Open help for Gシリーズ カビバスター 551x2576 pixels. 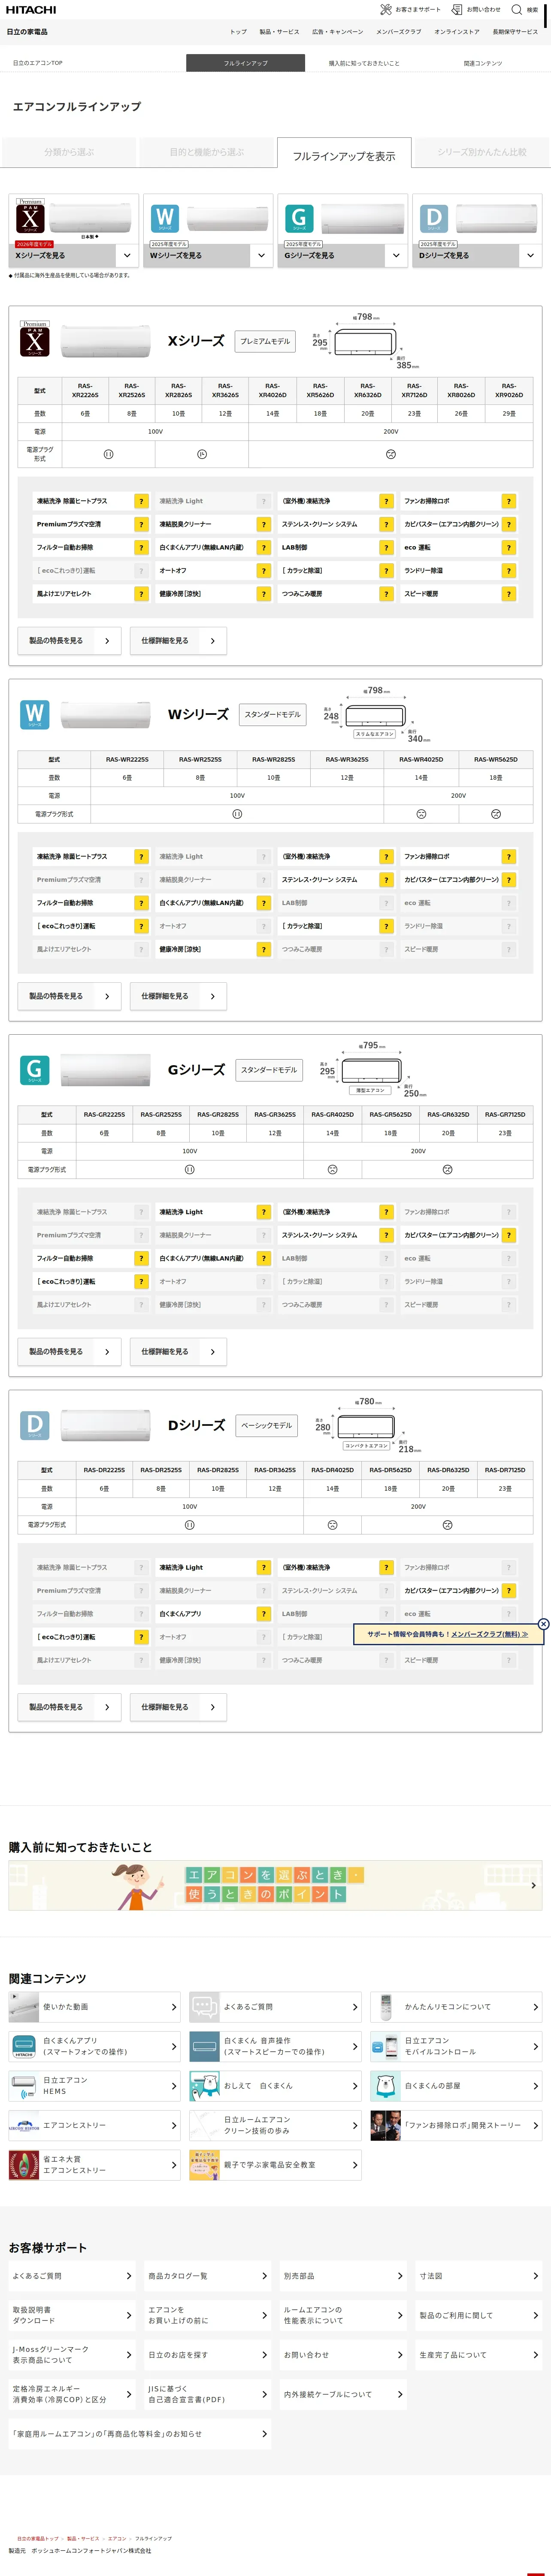pyautogui.click(x=509, y=1235)
